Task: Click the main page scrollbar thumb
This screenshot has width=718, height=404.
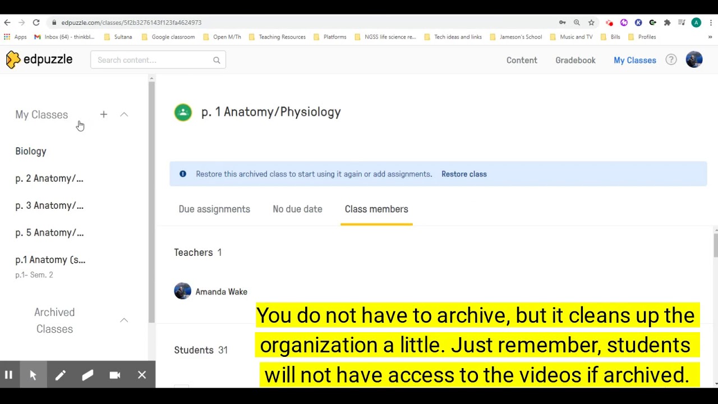Action: point(715,245)
